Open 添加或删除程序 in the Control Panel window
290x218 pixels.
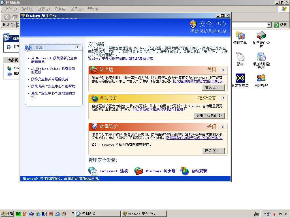[261, 61]
